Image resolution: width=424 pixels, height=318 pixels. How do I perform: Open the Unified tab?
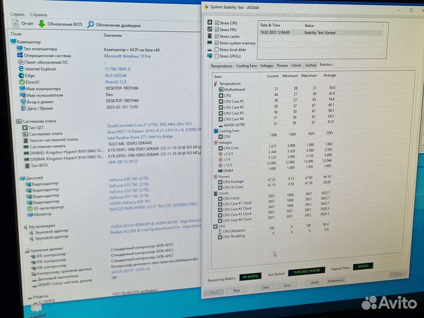(310, 65)
